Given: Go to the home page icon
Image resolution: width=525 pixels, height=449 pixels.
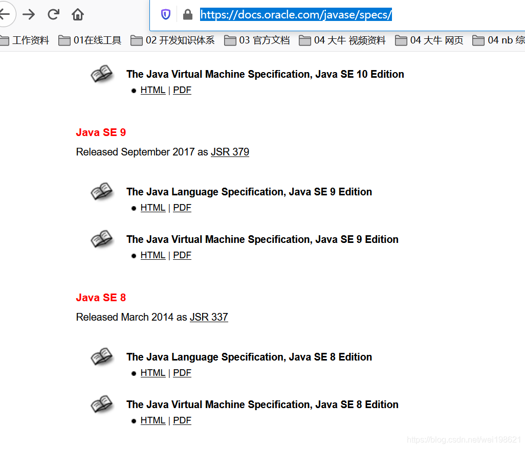Looking at the screenshot, I should (78, 14).
